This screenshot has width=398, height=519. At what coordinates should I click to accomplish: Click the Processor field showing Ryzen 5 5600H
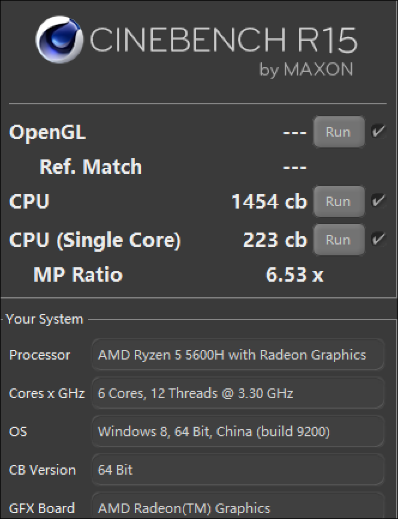pyautogui.click(x=237, y=355)
